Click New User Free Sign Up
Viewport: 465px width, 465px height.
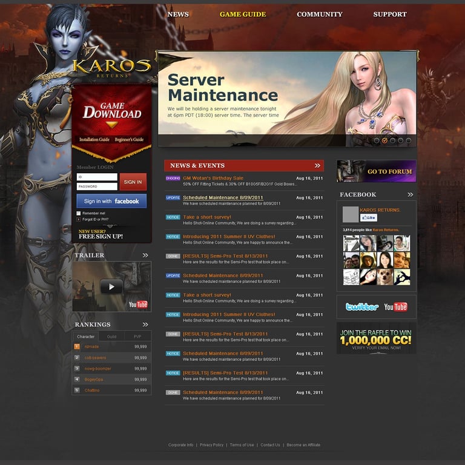(101, 234)
